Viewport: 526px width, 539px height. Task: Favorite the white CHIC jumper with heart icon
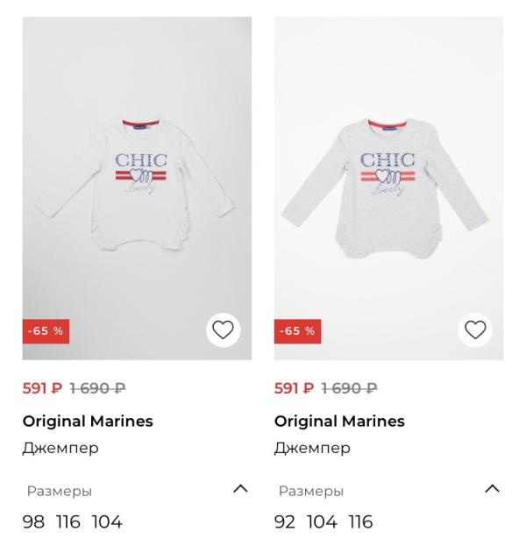pyautogui.click(x=223, y=330)
